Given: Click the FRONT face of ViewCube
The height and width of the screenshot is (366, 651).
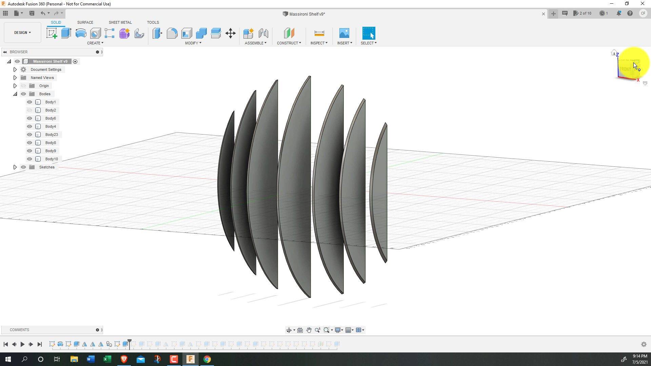Looking at the screenshot, I should point(626,69).
